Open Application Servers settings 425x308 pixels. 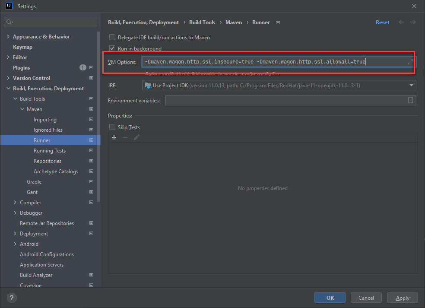pyautogui.click(x=42, y=265)
